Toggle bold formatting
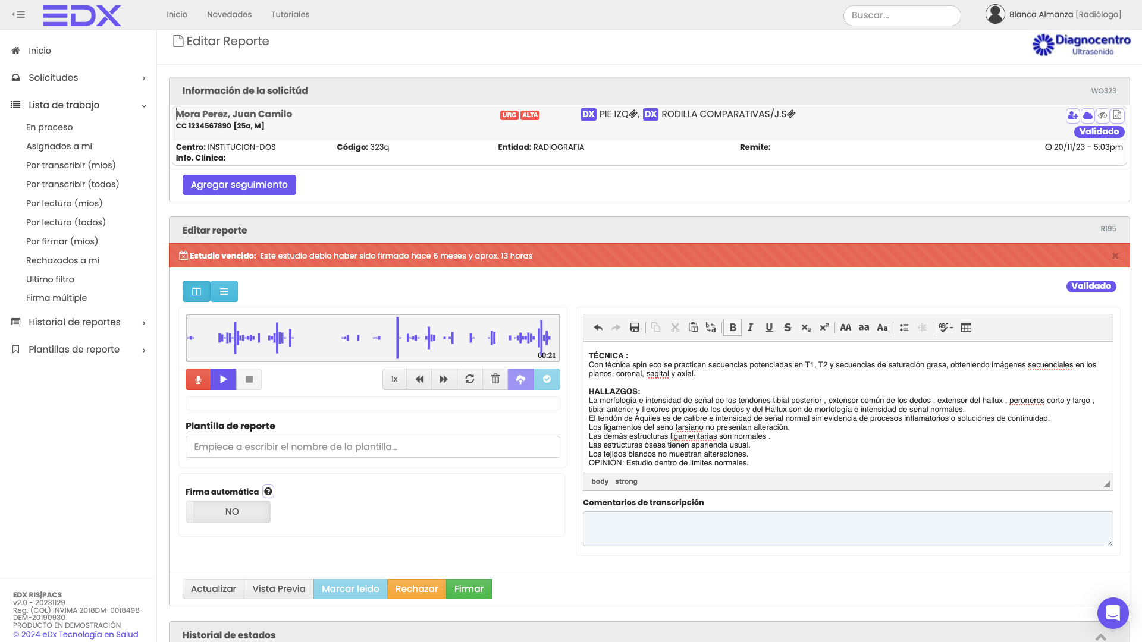The height and width of the screenshot is (642, 1142). (x=733, y=328)
